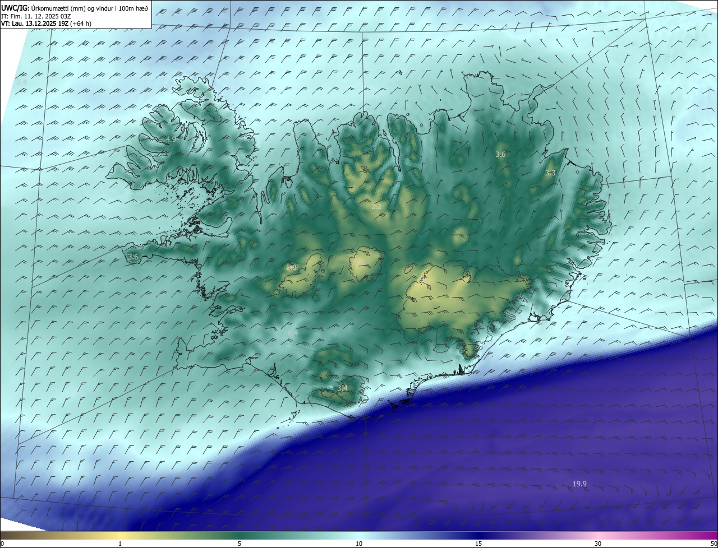
Task: Click the '5' tick on the colour scale
Action: point(240,544)
